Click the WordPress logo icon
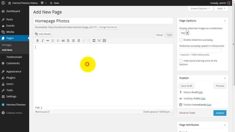235x132 pixels. pos(3,3)
